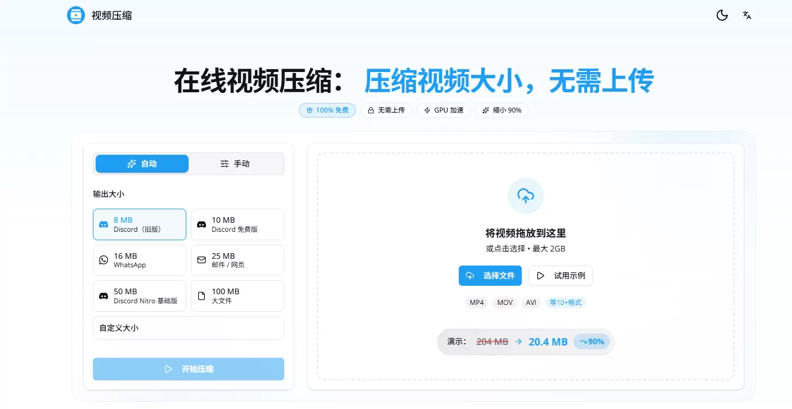Toggle dark mode with the moon icon
792x409 pixels.
pos(722,15)
